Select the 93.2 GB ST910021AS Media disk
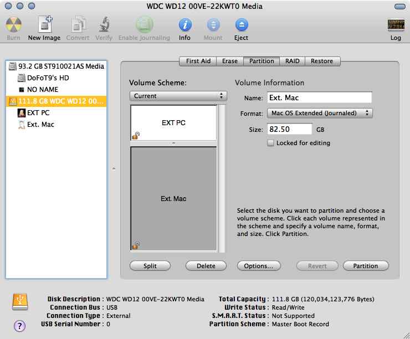This screenshot has width=410, height=339. (x=56, y=66)
